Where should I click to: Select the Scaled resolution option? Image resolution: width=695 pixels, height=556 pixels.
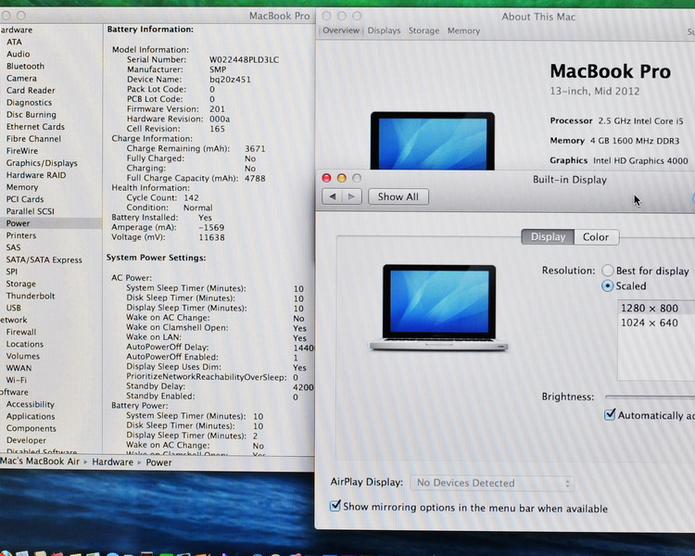click(608, 286)
